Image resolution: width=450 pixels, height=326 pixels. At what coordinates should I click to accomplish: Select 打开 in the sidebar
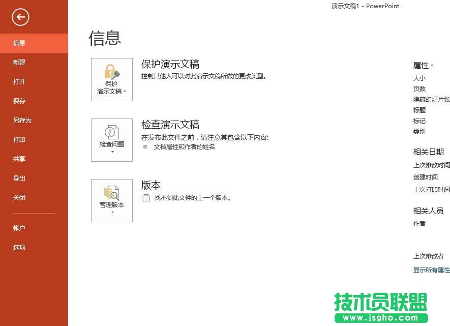point(34,81)
